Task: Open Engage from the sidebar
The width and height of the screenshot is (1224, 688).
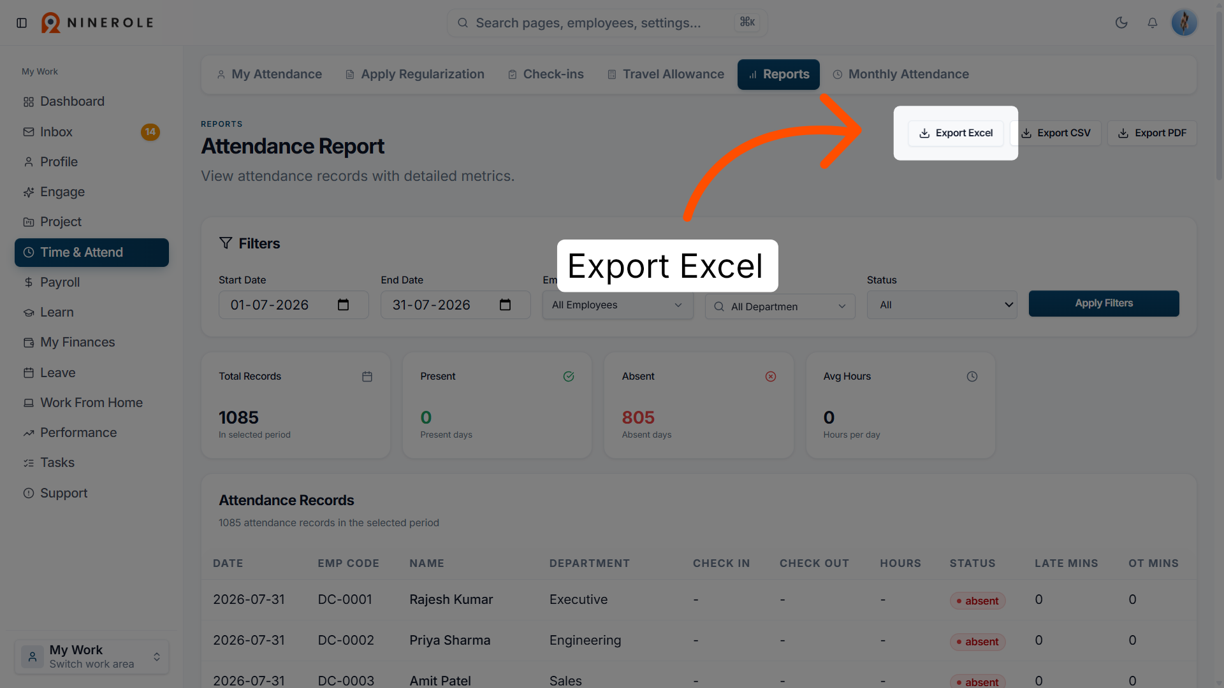Action: (x=92, y=192)
